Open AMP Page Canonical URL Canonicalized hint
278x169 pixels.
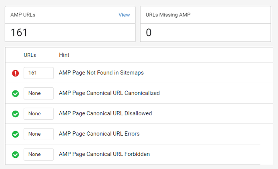[x=109, y=93]
